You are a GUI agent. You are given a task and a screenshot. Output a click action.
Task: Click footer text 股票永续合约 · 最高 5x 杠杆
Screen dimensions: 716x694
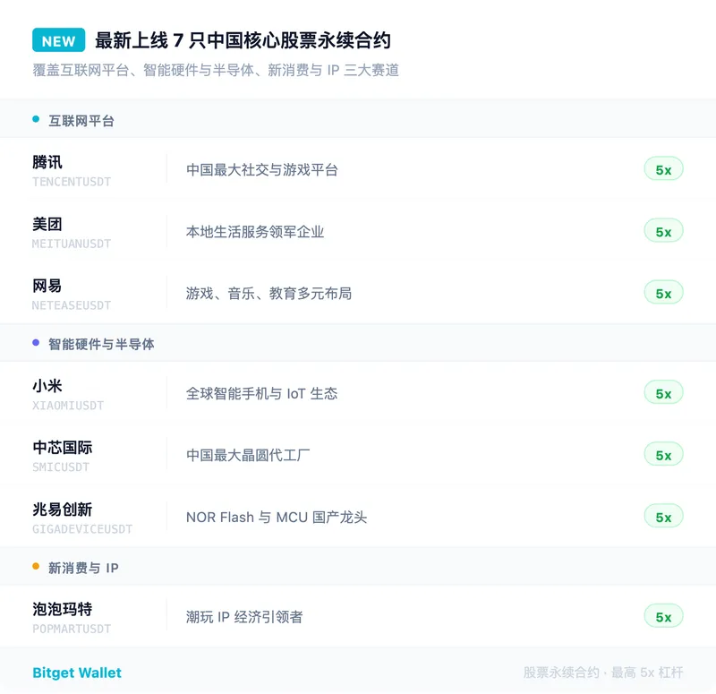coord(603,673)
